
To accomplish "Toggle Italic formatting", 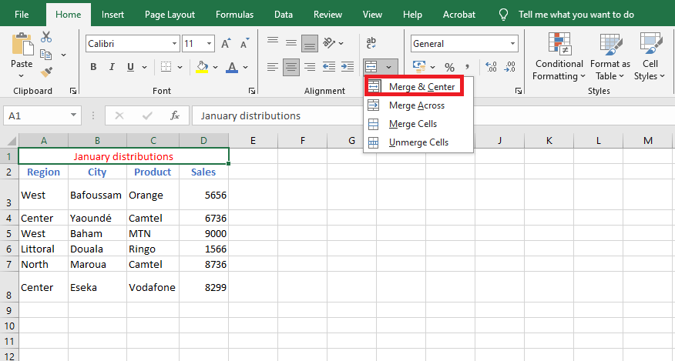I will (112, 67).
